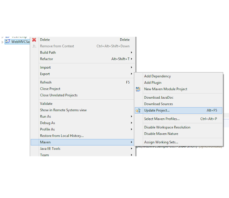The width and height of the screenshot is (229, 198).
Task: Choose Close Unrelated Projects
Action: [82, 95]
